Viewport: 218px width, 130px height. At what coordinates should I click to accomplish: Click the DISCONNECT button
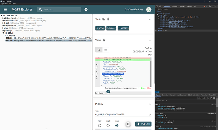pos(134,9)
